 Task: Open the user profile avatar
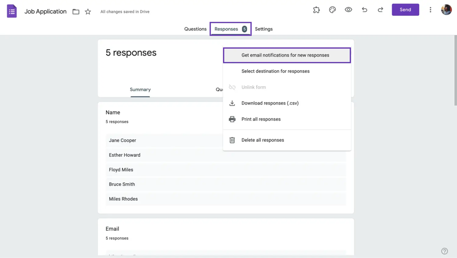click(446, 10)
